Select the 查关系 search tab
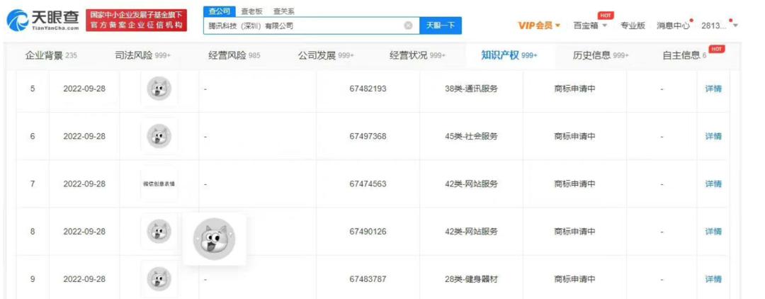The height and width of the screenshot is (299, 765). (x=283, y=11)
